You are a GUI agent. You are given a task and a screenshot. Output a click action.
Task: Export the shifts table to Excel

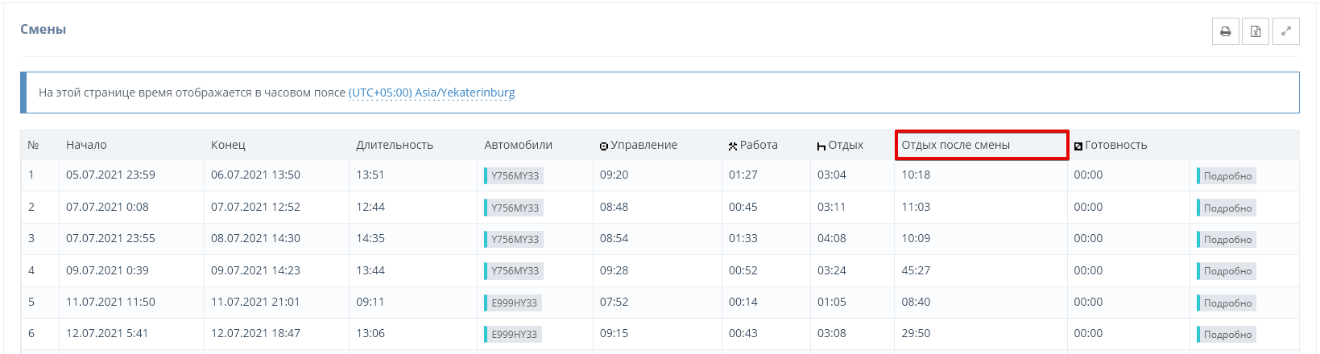tap(1256, 32)
